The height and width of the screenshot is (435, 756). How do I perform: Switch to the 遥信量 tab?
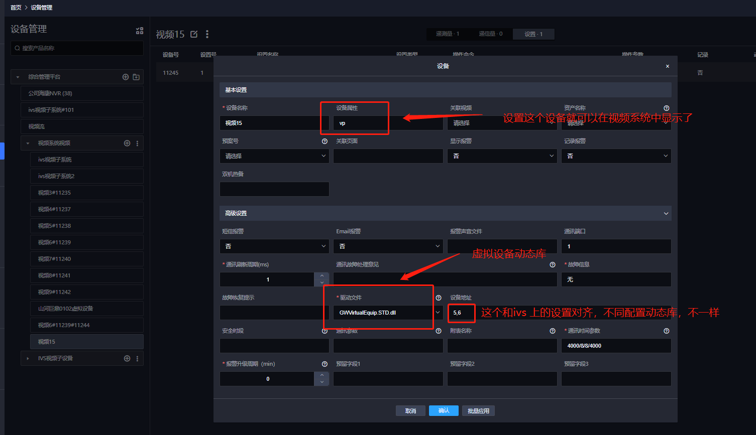[x=490, y=34]
